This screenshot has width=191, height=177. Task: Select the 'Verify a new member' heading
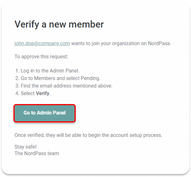pyautogui.click(x=59, y=25)
